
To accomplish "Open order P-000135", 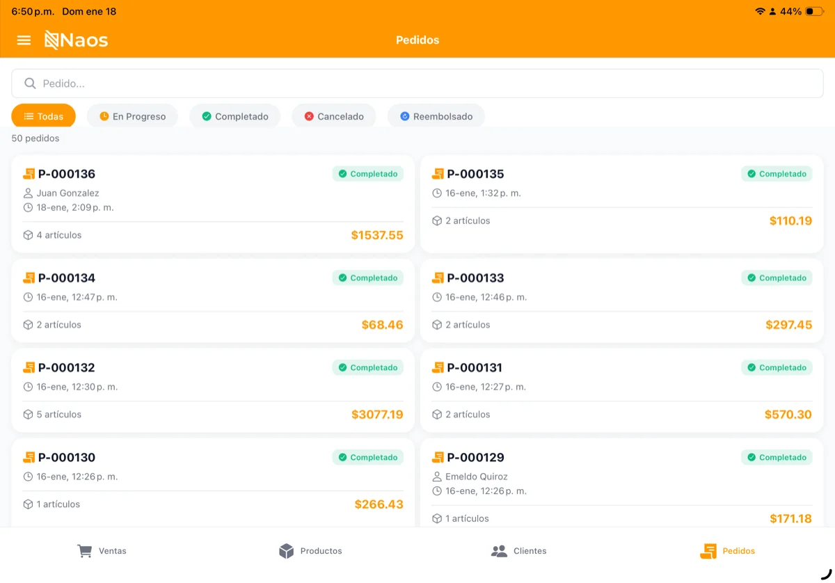I will (x=621, y=203).
